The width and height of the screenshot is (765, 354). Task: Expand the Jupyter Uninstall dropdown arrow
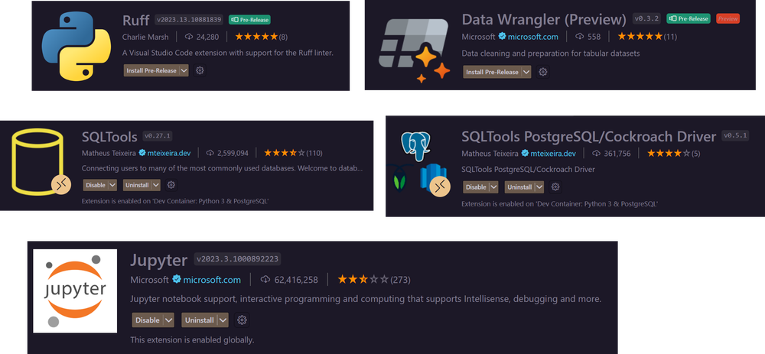point(223,320)
